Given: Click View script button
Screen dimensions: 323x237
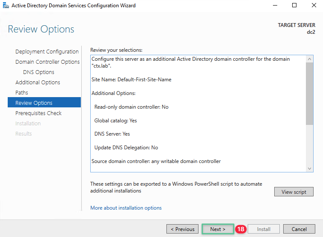Looking at the screenshot, I should (293, 192).
